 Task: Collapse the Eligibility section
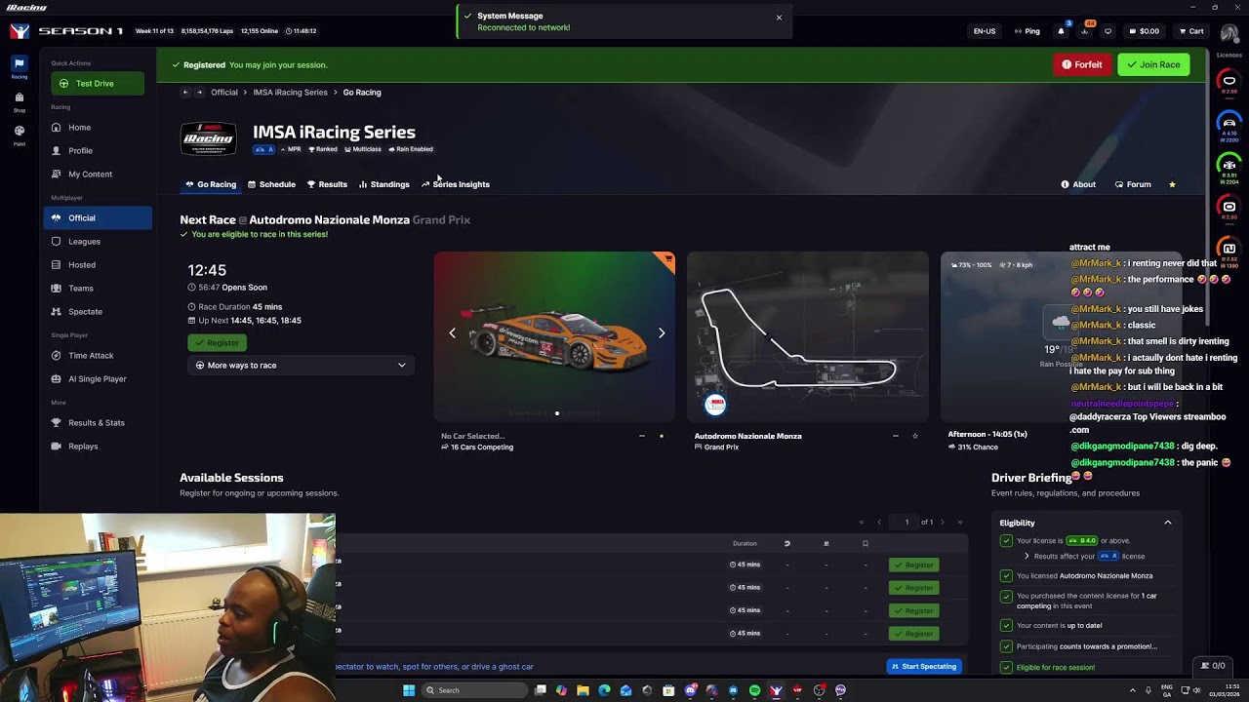(1167, 524)
